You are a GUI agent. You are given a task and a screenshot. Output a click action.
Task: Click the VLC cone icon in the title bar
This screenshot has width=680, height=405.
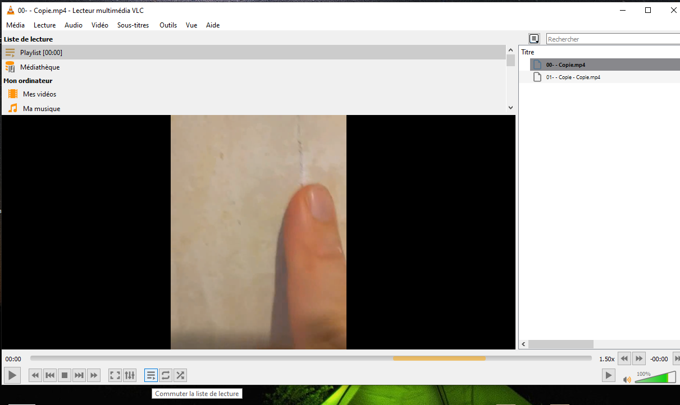[x=10, y=10]
